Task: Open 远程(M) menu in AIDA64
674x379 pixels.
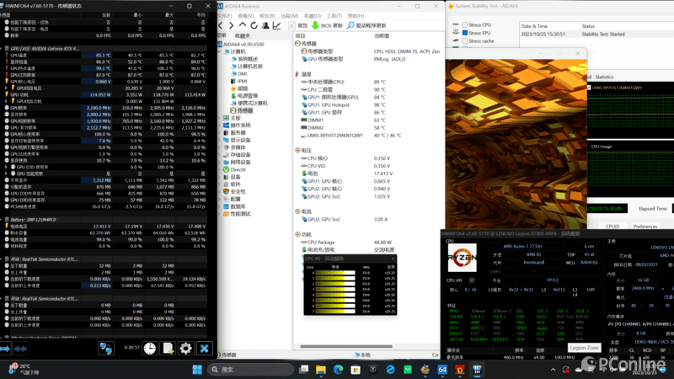Action: (x=290, y=16)
